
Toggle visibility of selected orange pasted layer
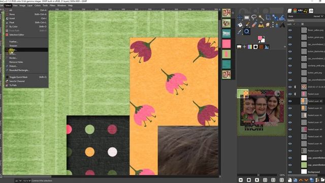coord(290,101)
